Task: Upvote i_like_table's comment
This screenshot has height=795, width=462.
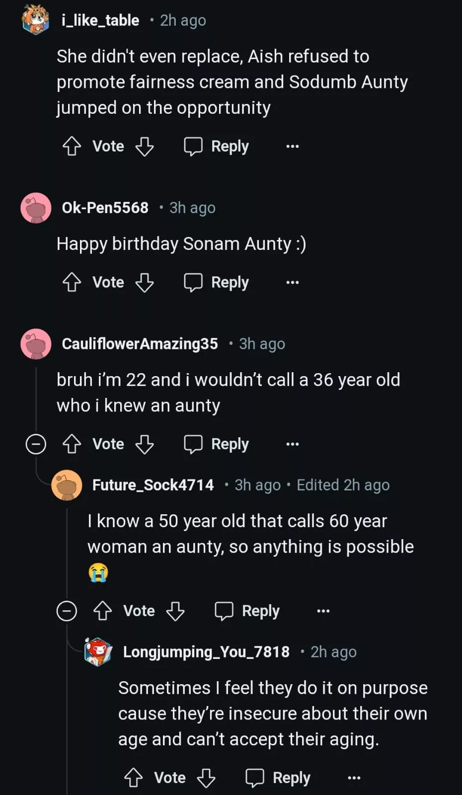Action: pyautogui.click(x=72, y=146)
